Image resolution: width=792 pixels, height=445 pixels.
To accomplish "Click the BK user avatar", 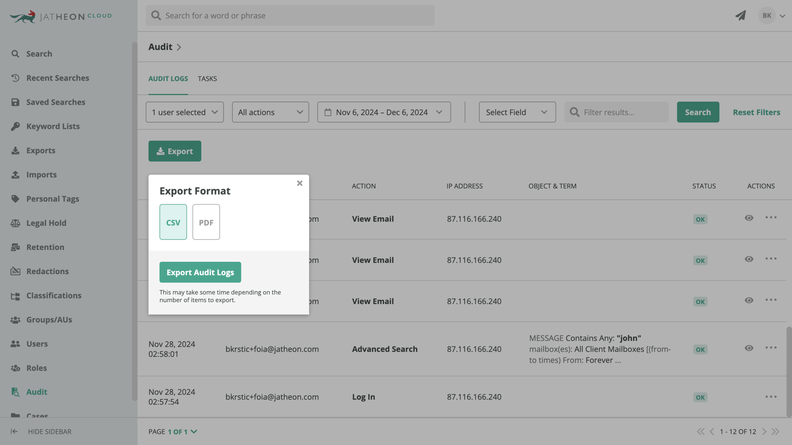I will [x=767, y=15].
